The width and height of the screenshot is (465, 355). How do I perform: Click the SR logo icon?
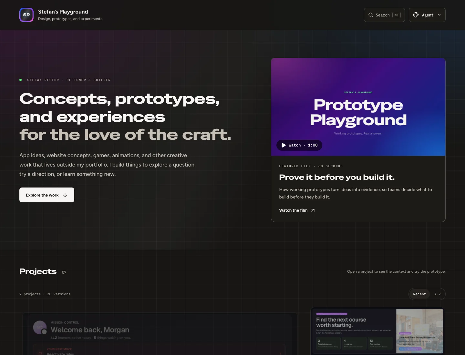pos(26,15)
